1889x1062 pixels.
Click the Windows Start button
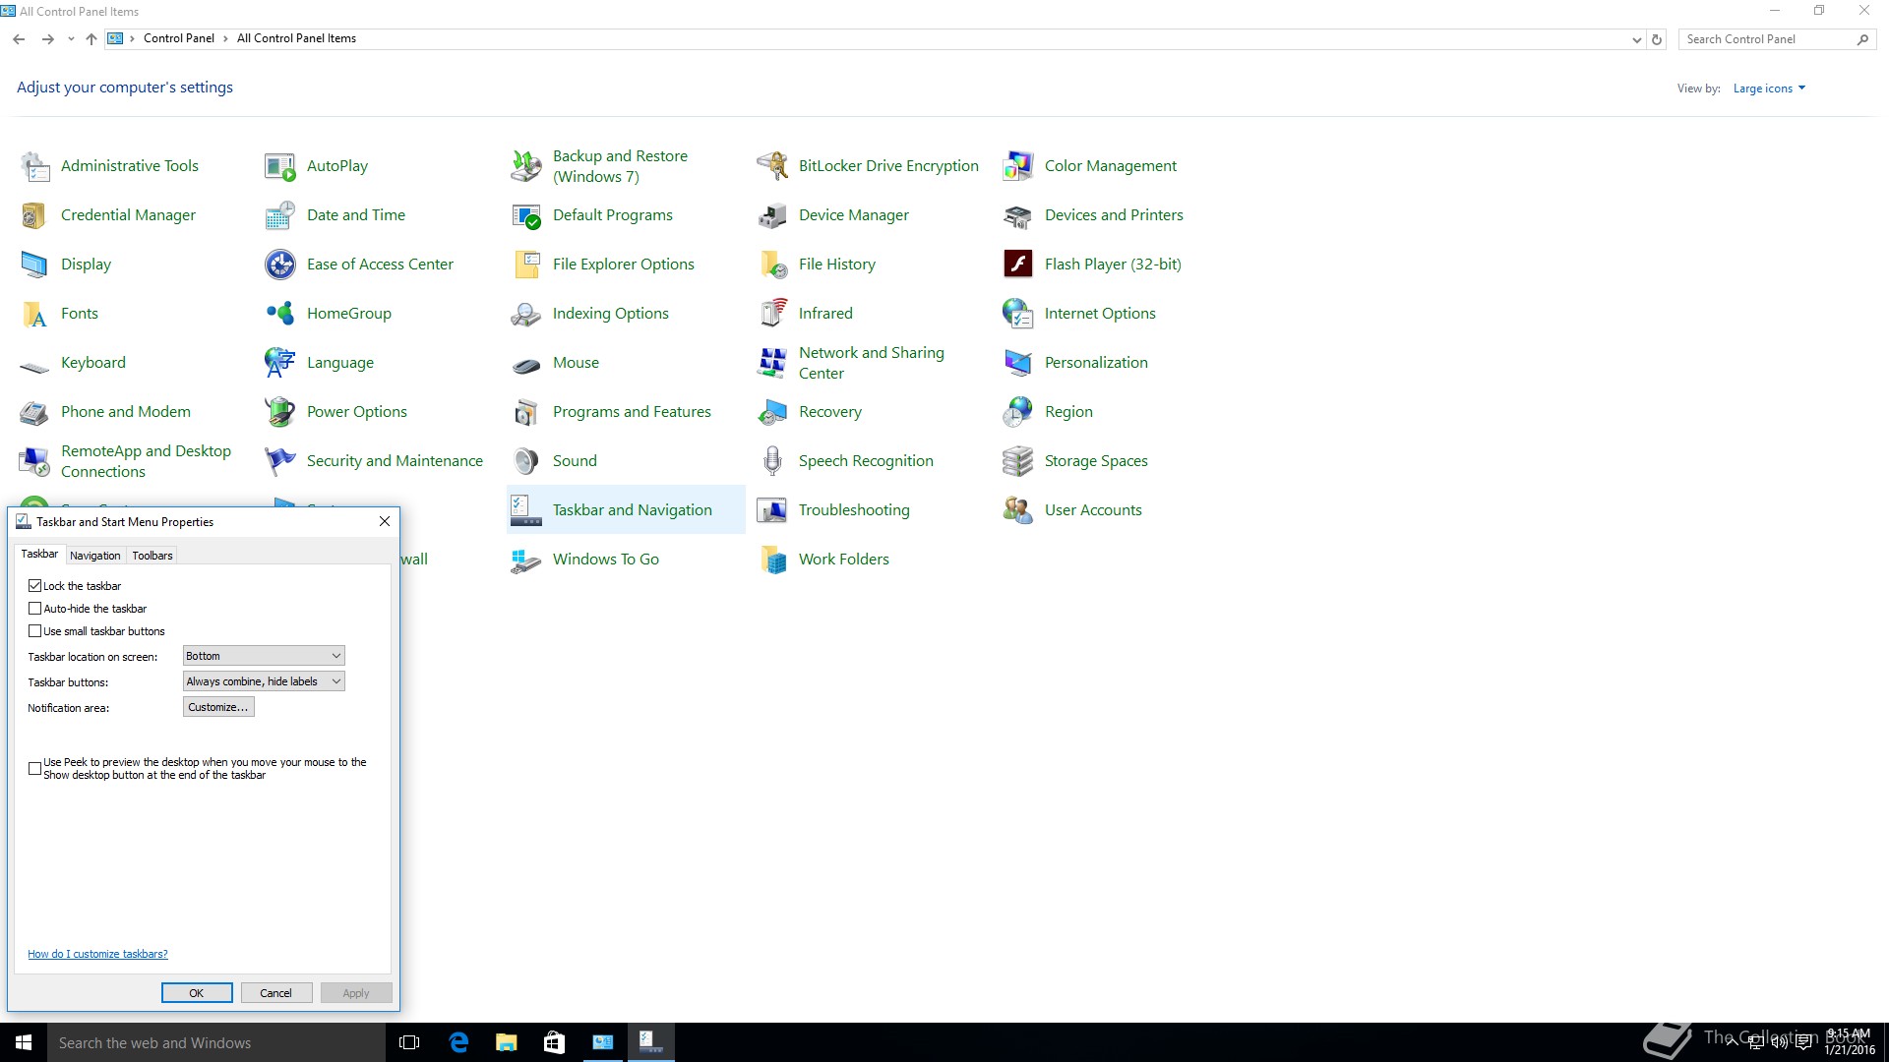pos(24,1042)
